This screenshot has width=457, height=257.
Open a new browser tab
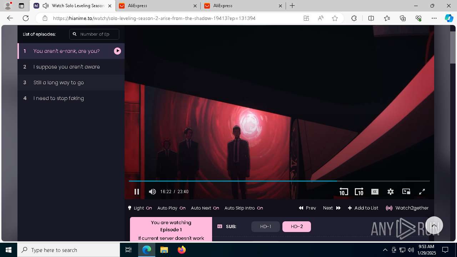292,6
